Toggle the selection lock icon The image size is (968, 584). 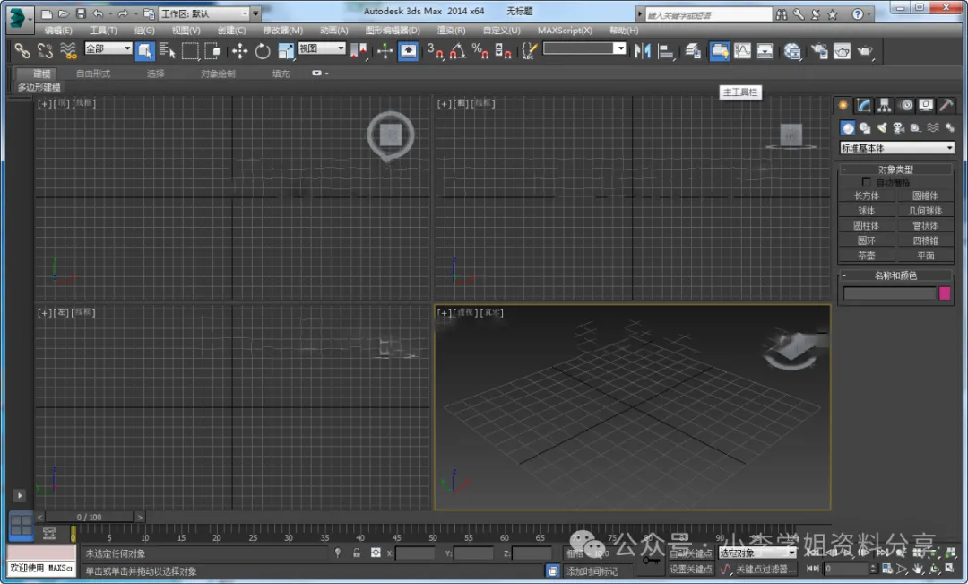coord(357,553)
